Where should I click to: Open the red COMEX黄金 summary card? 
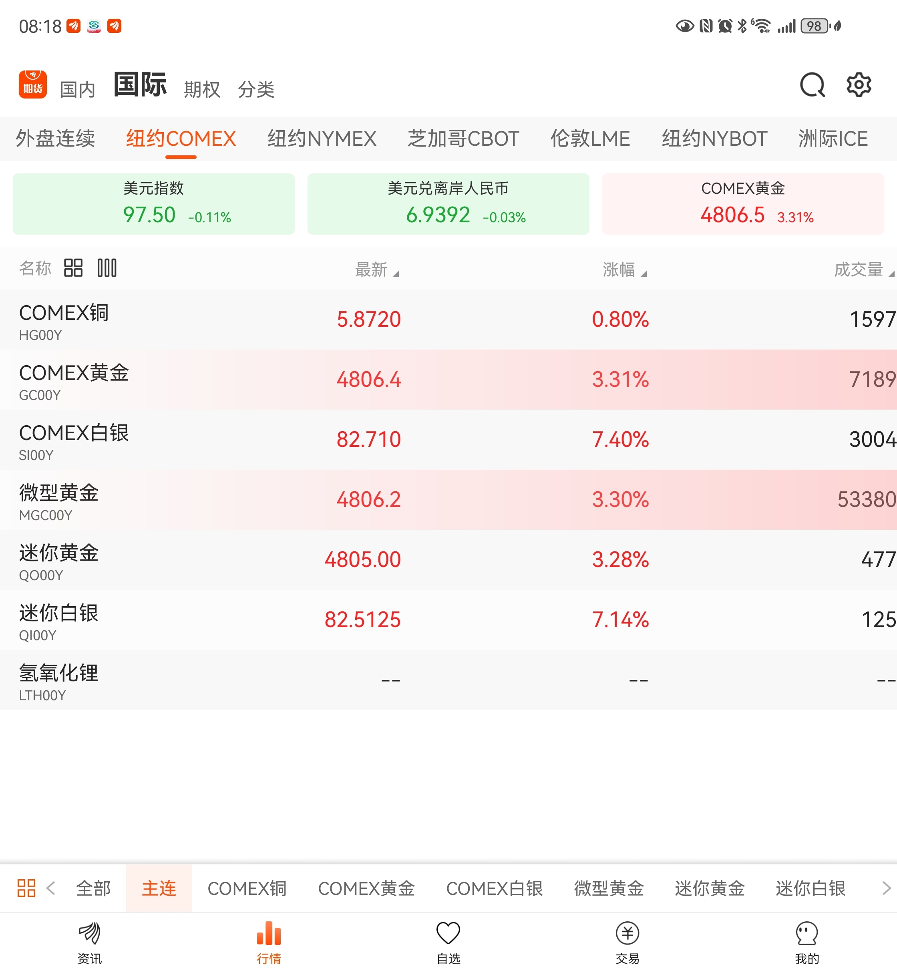point(743,204)
